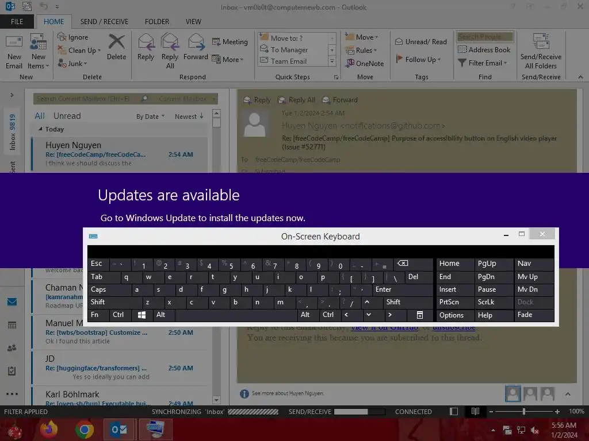The image size is (589, 441).
Task: Click the zoom slider handle
Action: 523,411
